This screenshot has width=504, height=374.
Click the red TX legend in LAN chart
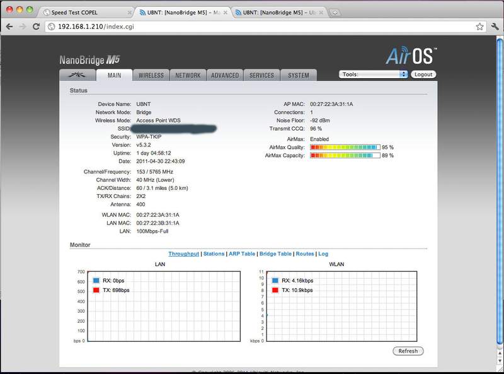(x=96, y=290)
